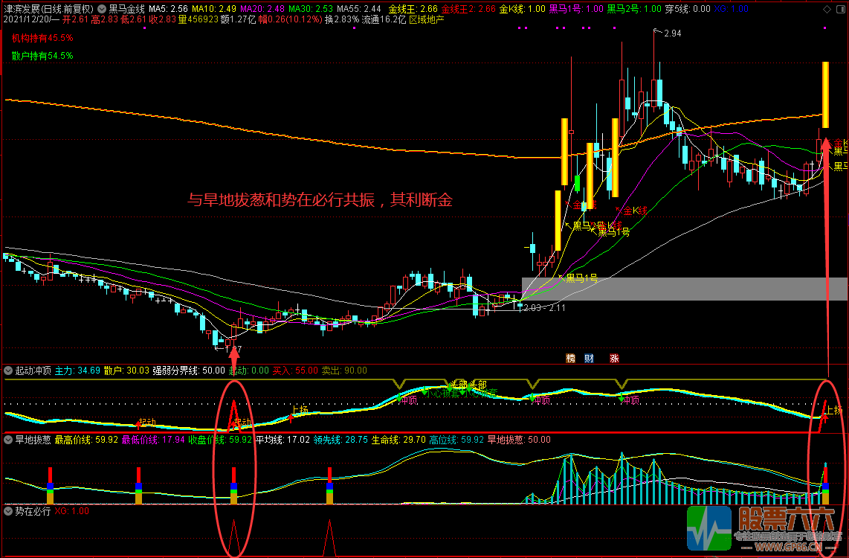The height and width of the screenshot is (558, 849).
Task: Click the red XG: 1.00 in 势在必行 panel
Action: coord(71,511)
